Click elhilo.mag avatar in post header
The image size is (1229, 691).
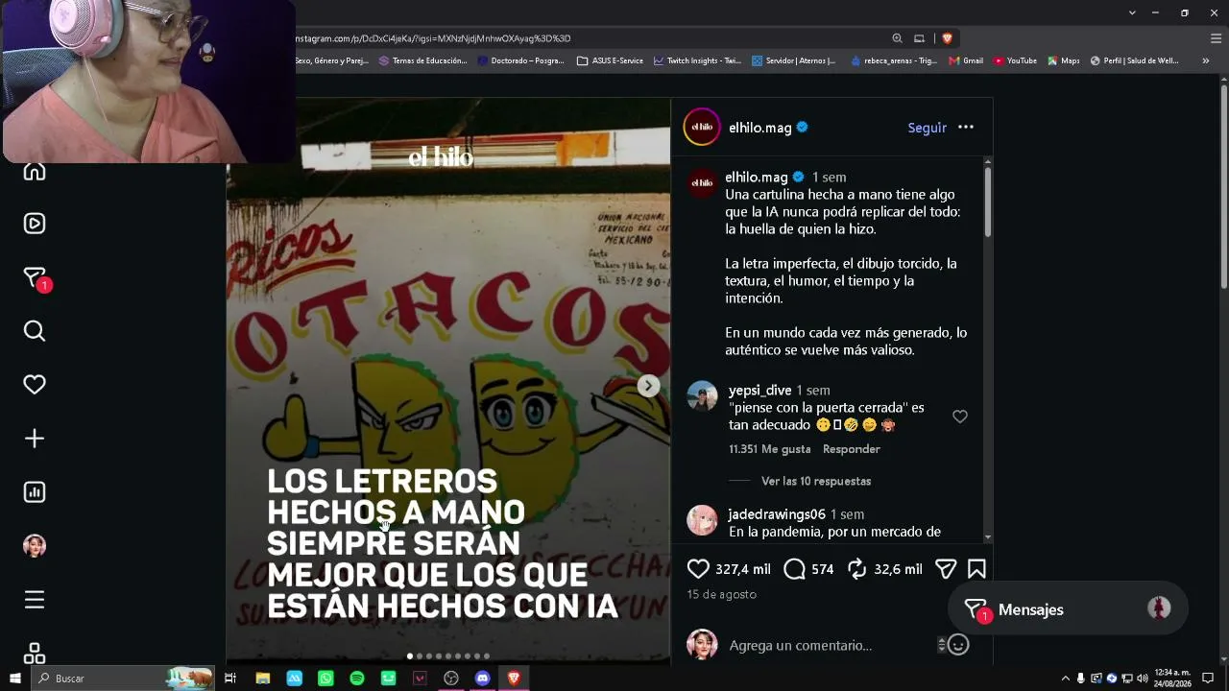702,128
